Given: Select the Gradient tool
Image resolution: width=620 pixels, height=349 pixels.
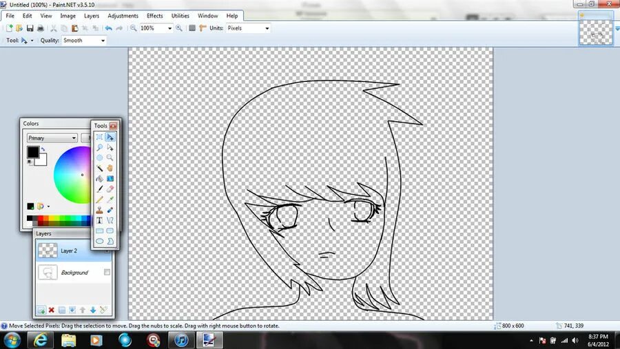Looking at the screenshot, I should (110, 179).
